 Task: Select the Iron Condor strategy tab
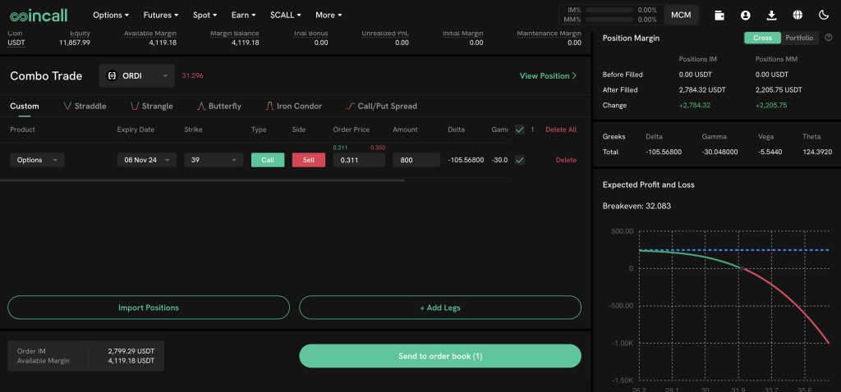(x=293, y=106)
